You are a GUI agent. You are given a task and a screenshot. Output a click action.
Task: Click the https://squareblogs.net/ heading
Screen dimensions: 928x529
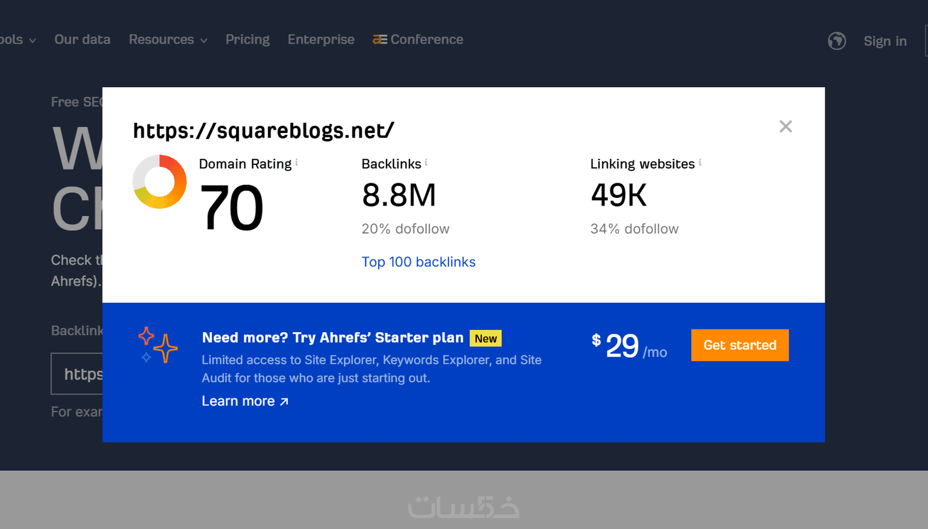(264, 131)
